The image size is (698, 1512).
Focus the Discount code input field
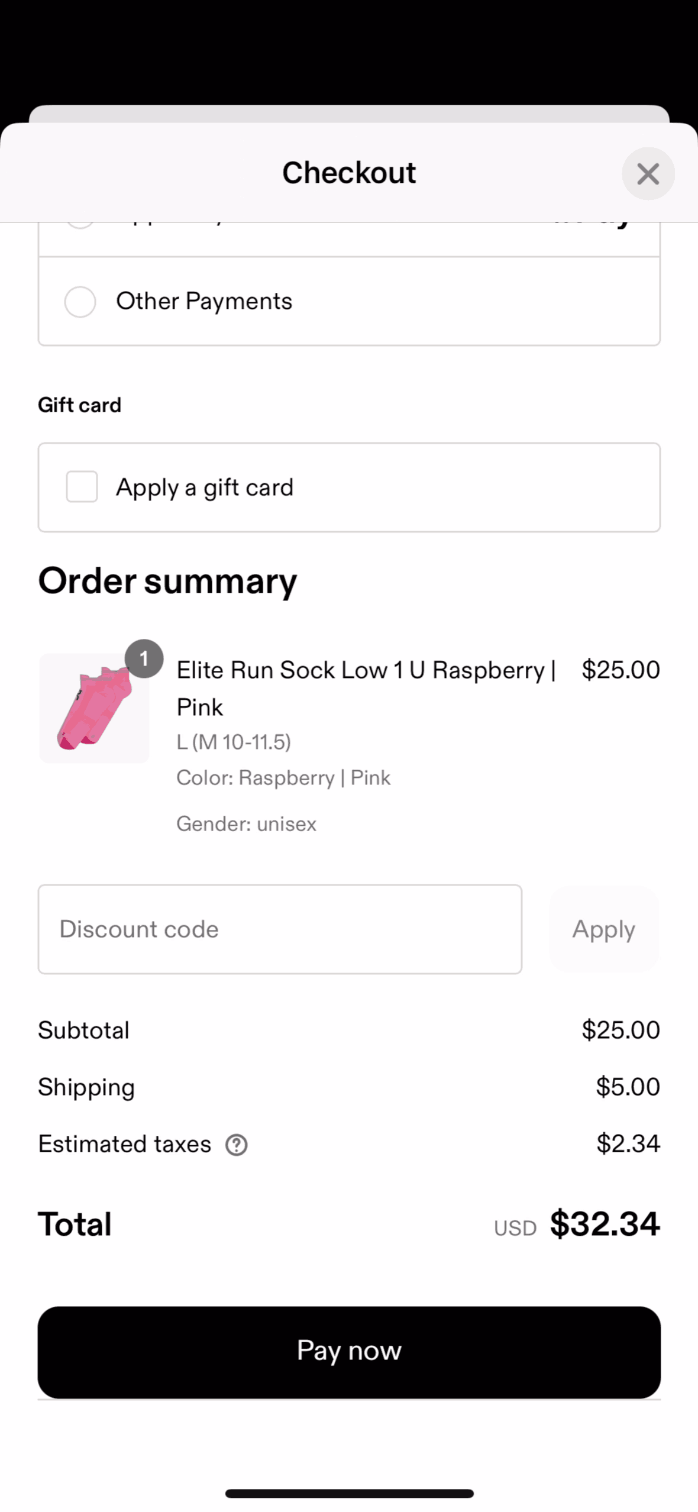[x=280, y=929]
